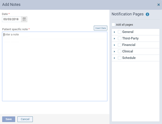162x124 pixels.
Task: Focus the Date input field
Action: [x=12, y=19]
